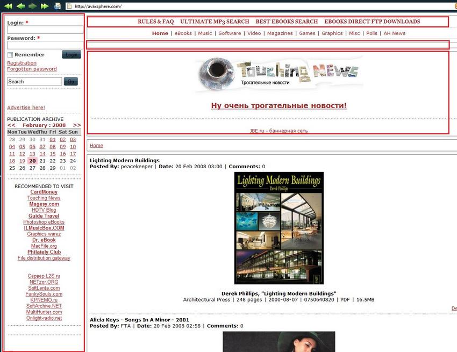Select eBooks in the category navigation

coord(183,33)
